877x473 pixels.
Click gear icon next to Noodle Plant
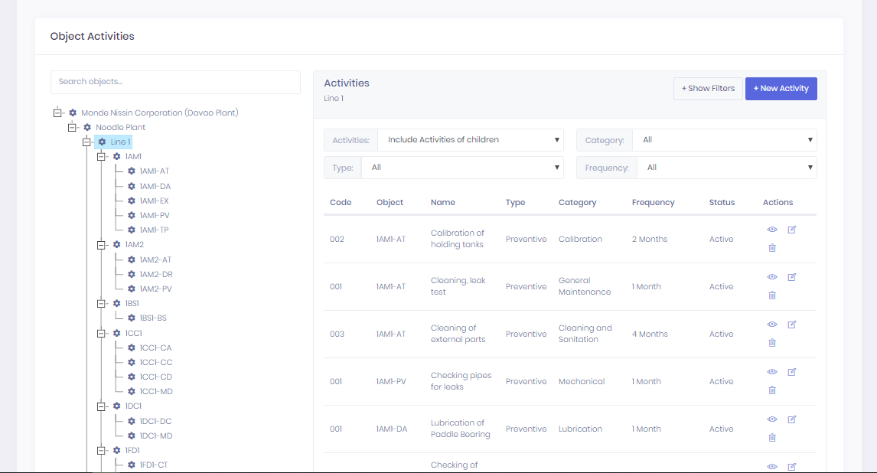pos(87,127)
